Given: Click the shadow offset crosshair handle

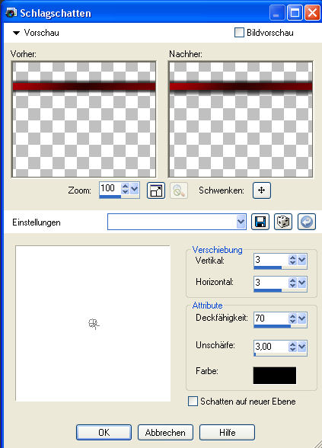Looking at the screenshot, I should pos(94,325).
